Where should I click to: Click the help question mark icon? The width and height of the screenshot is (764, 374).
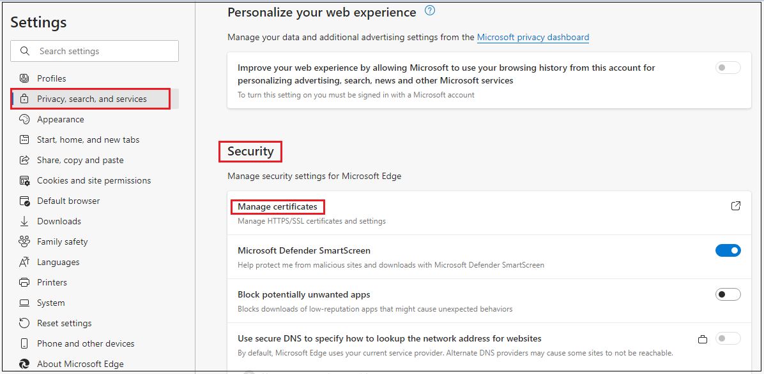coord(430,11)
